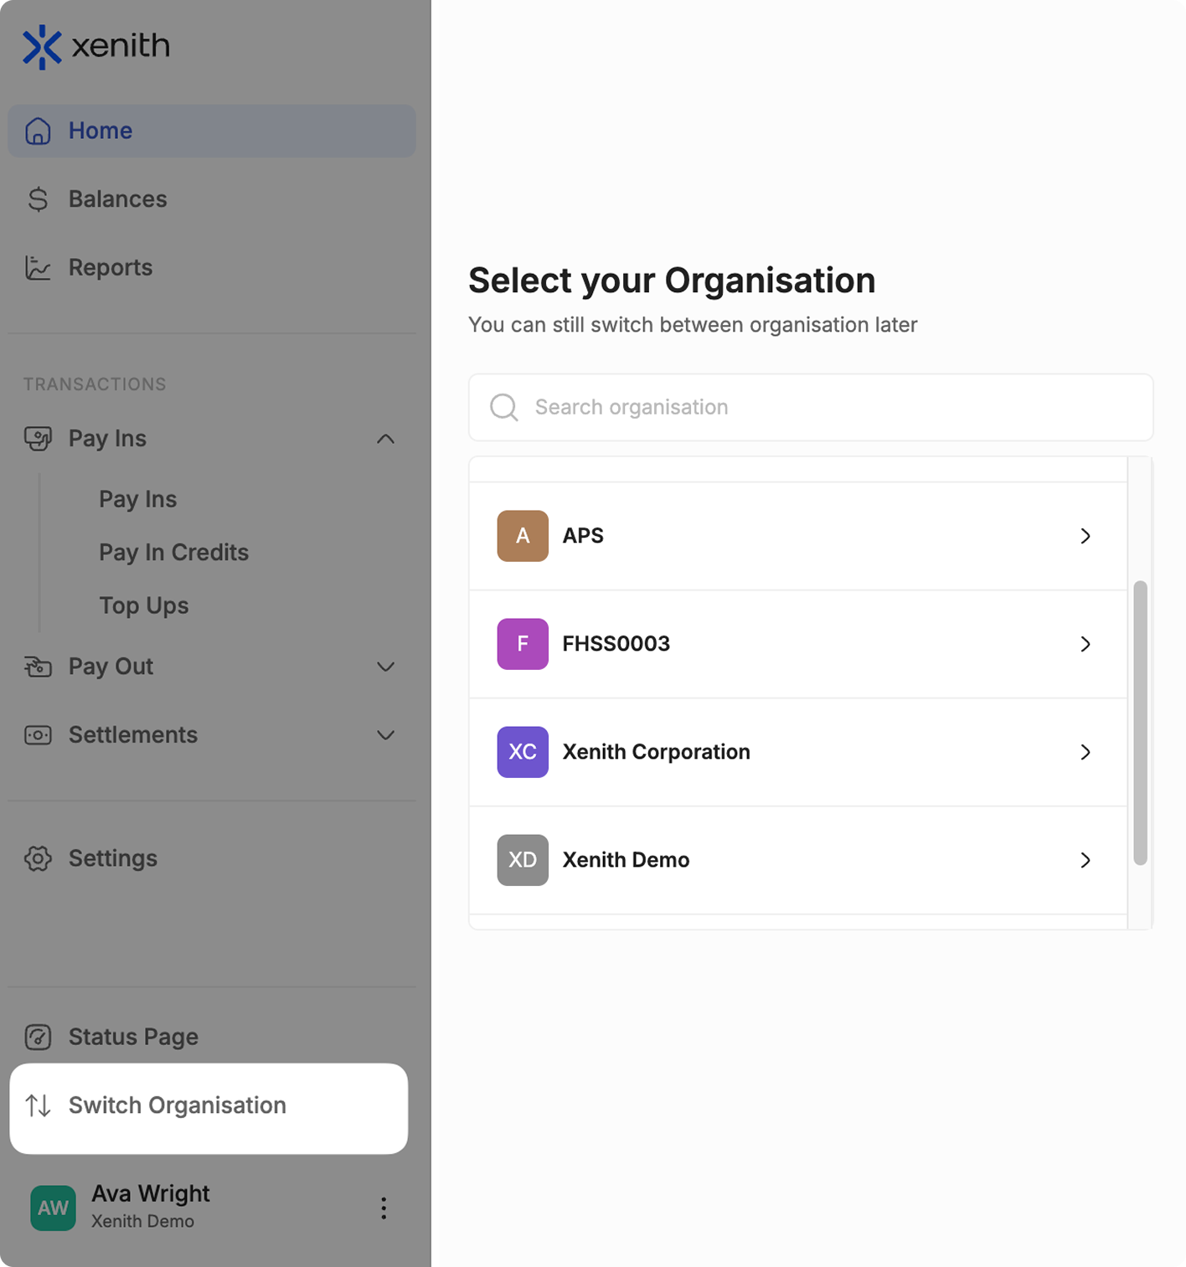
Task: Click Switch Organisation button
Action: pos(209,1109)
